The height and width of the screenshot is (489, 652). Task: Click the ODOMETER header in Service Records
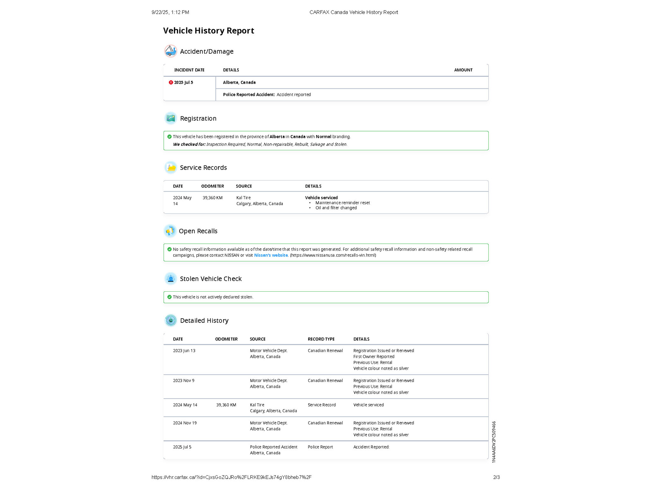212,186
